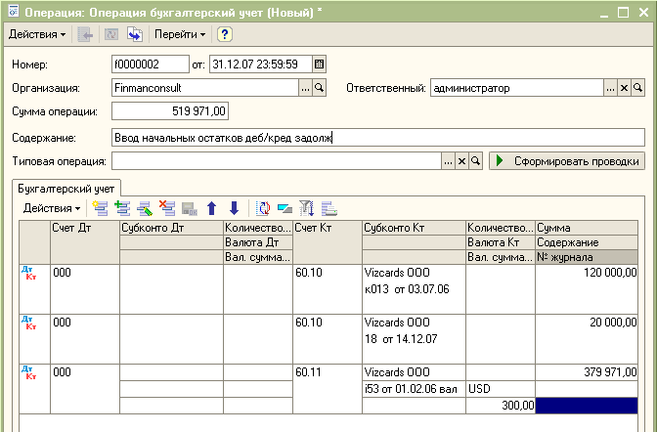Click the № журнала column header
Image resolution: width=657 pixels, height=432 pixels.
point(587,256)
